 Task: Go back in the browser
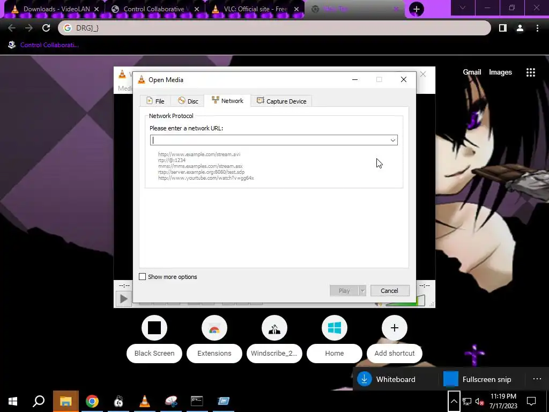tap(12, 28)
